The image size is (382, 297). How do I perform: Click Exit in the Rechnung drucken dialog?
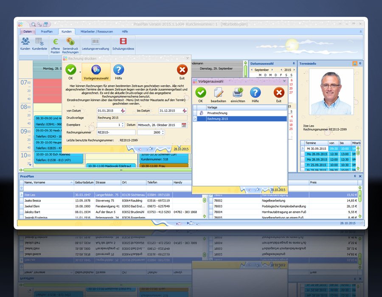182,72
